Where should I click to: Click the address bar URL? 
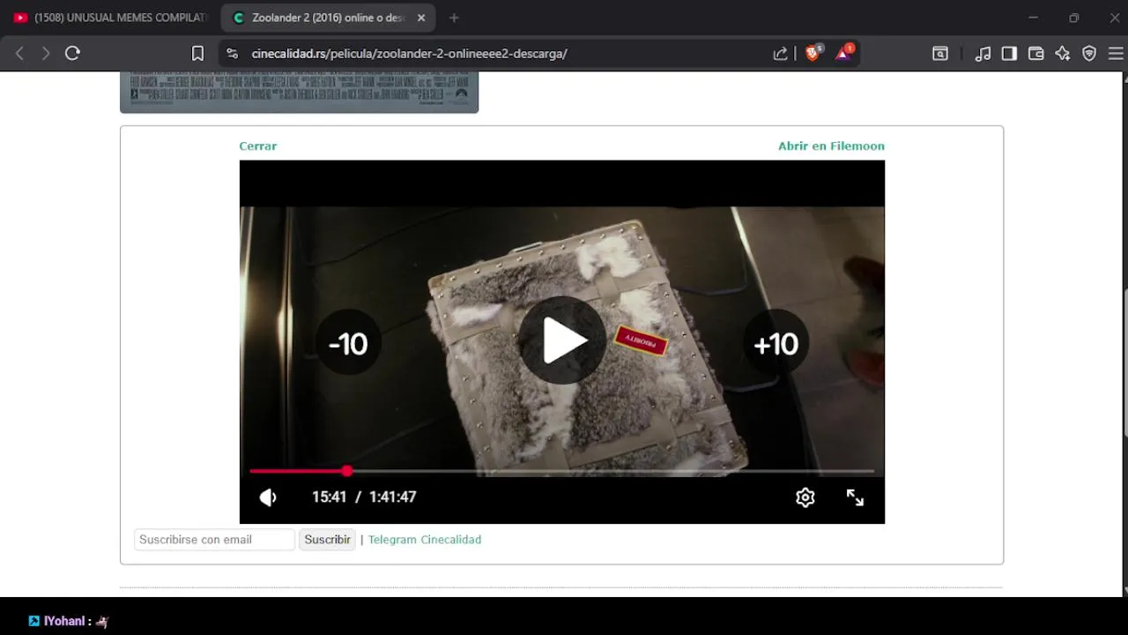pos(409,53)
